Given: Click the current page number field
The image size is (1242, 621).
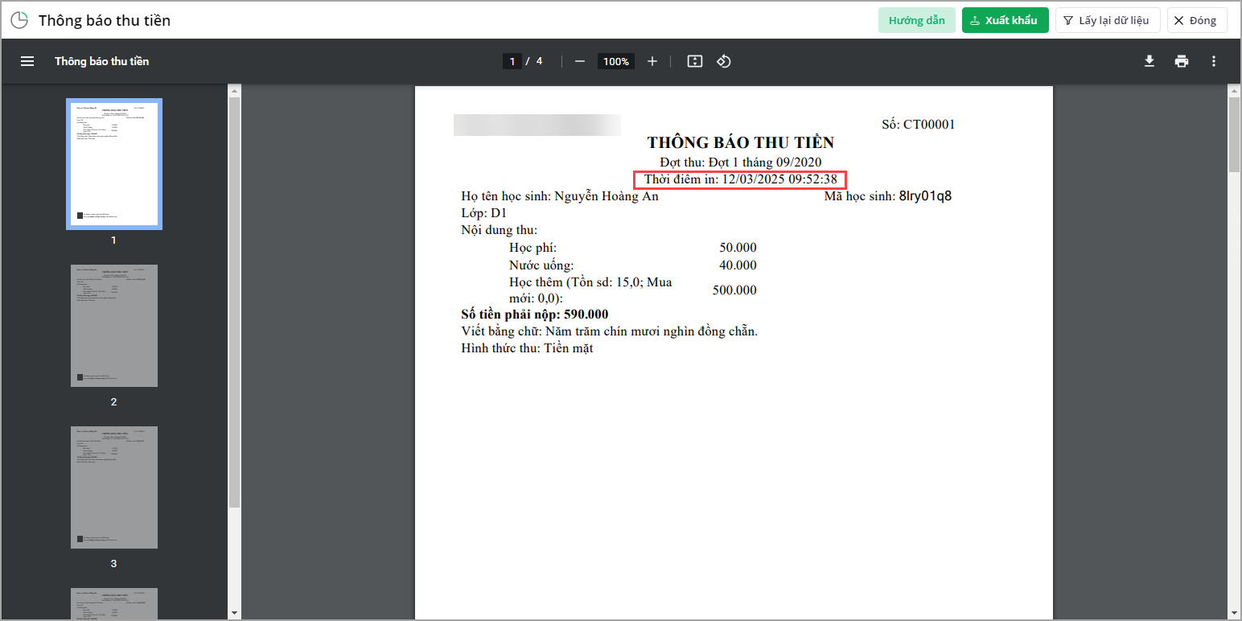Looking at the screenshot, I should coord(512,61).
